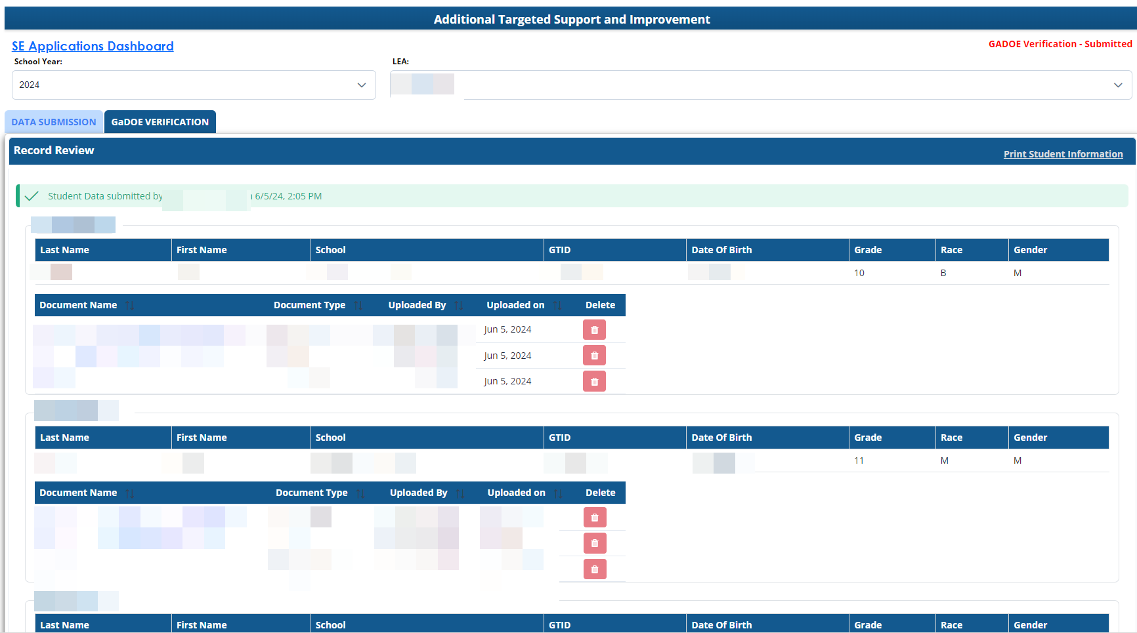Screen dimensions: 1137x633
Task: Sort first table by Document Name
Action: 129,306
